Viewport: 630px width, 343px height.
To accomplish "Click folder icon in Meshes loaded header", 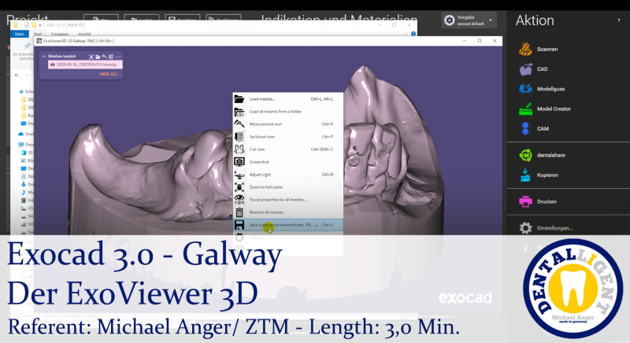I will [98, 57].
